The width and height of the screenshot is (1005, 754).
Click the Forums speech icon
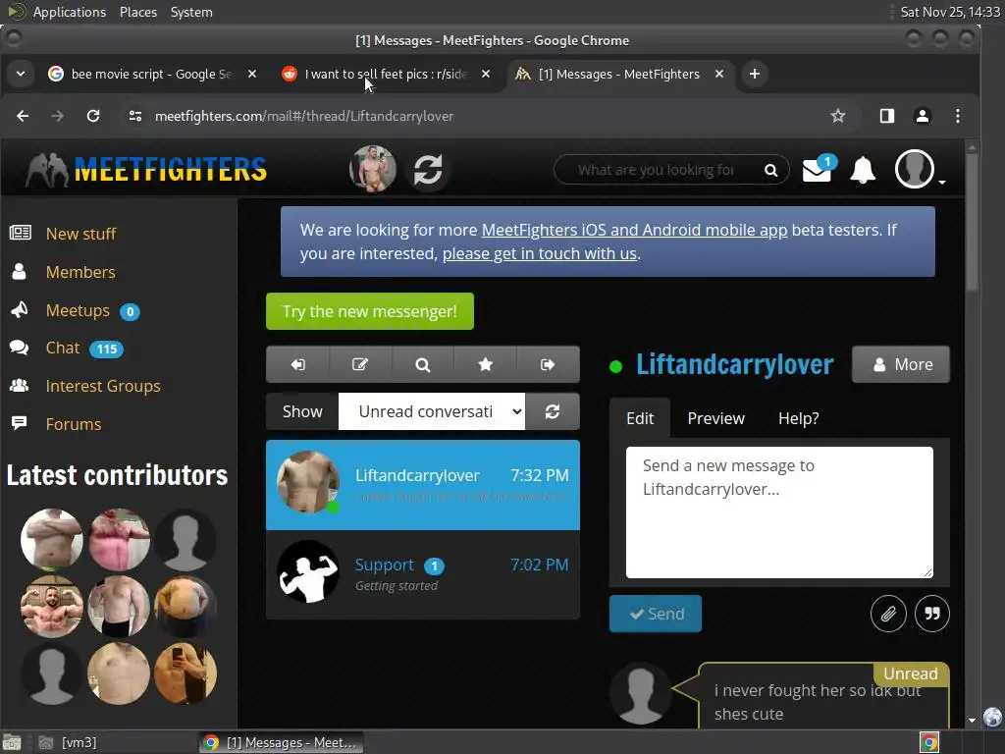(20, 423)
